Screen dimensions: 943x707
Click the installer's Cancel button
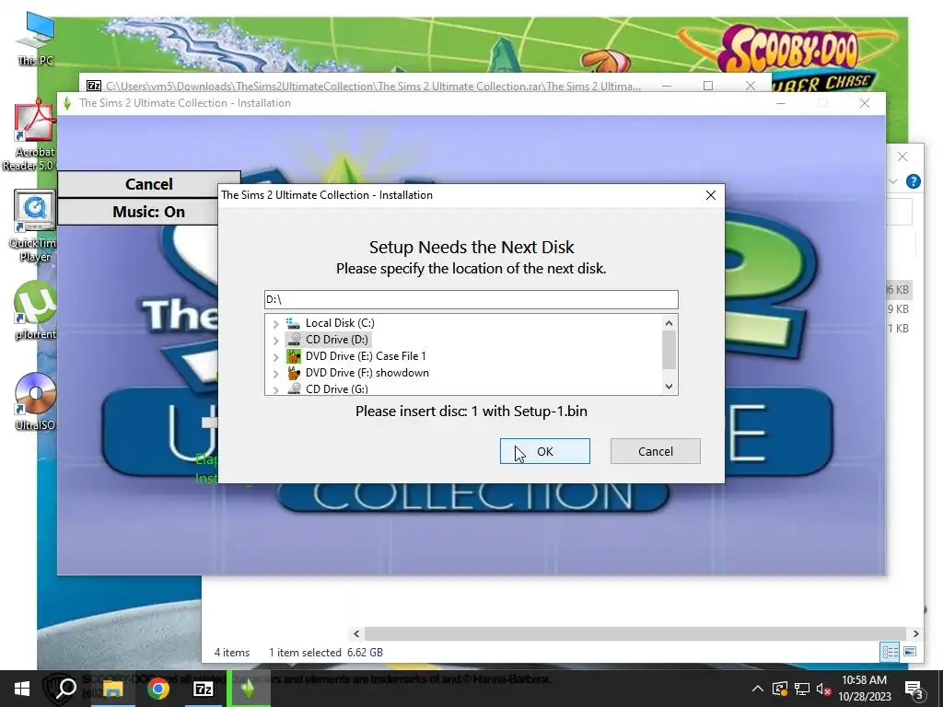(148, 184)
